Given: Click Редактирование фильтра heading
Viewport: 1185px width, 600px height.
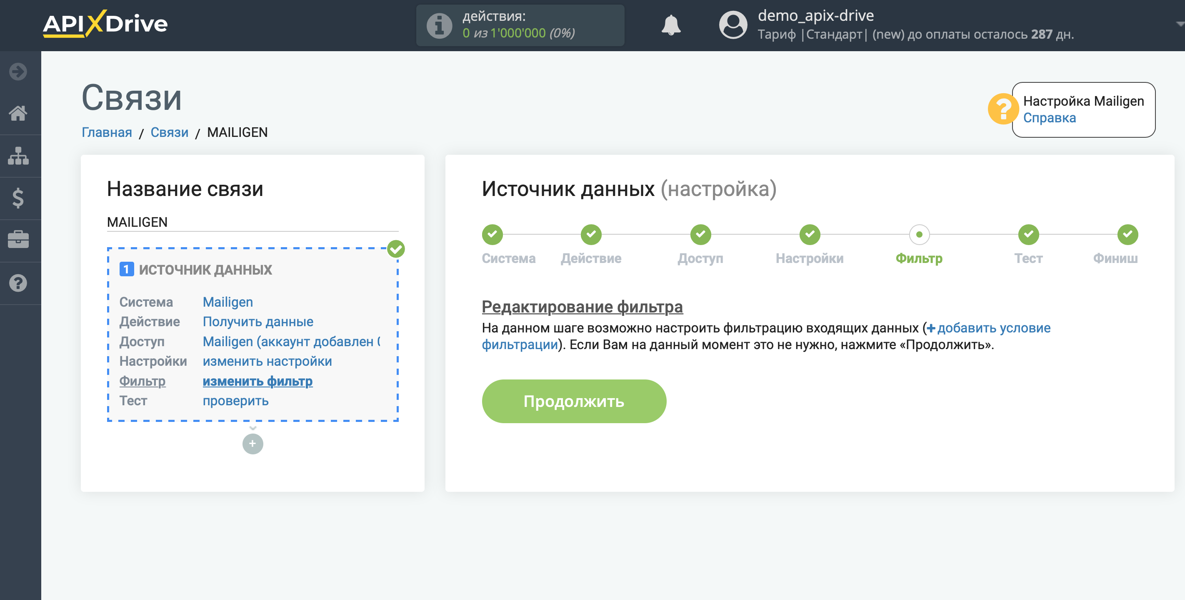Looking at the screenshot, I should pyautogui.click(x=582, y=307).
